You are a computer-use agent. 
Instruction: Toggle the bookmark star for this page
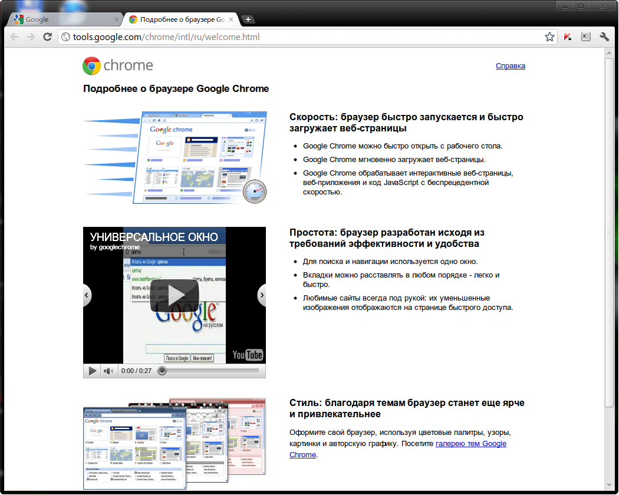click(x=549, y=36)
